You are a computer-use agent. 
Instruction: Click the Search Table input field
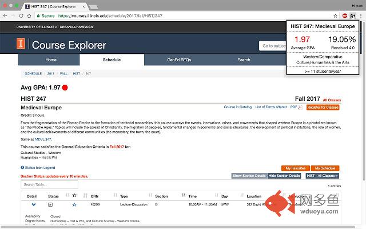tap(50, 184)
